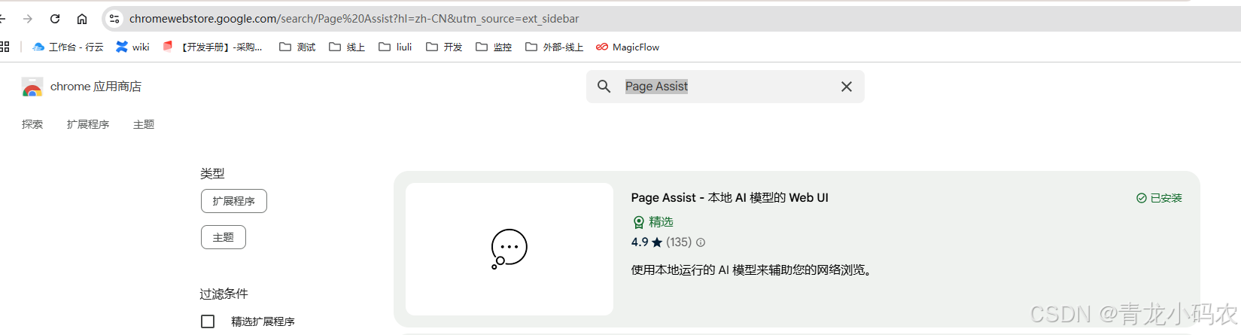Click the Chrome Web Store logo

pyautogui.click(x=32, y=87)
